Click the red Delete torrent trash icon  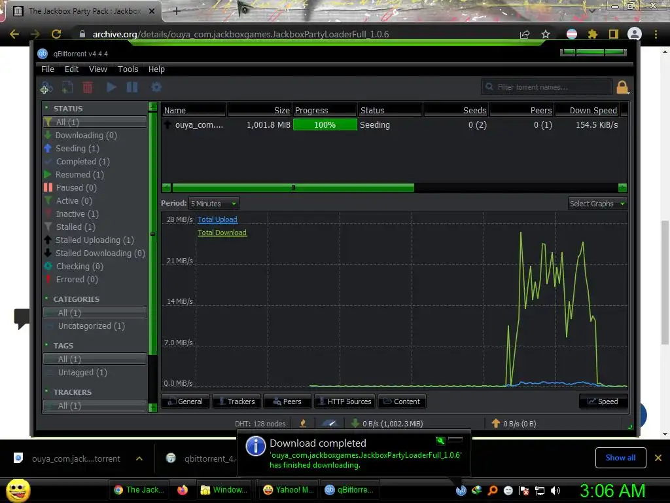[88, 87]
